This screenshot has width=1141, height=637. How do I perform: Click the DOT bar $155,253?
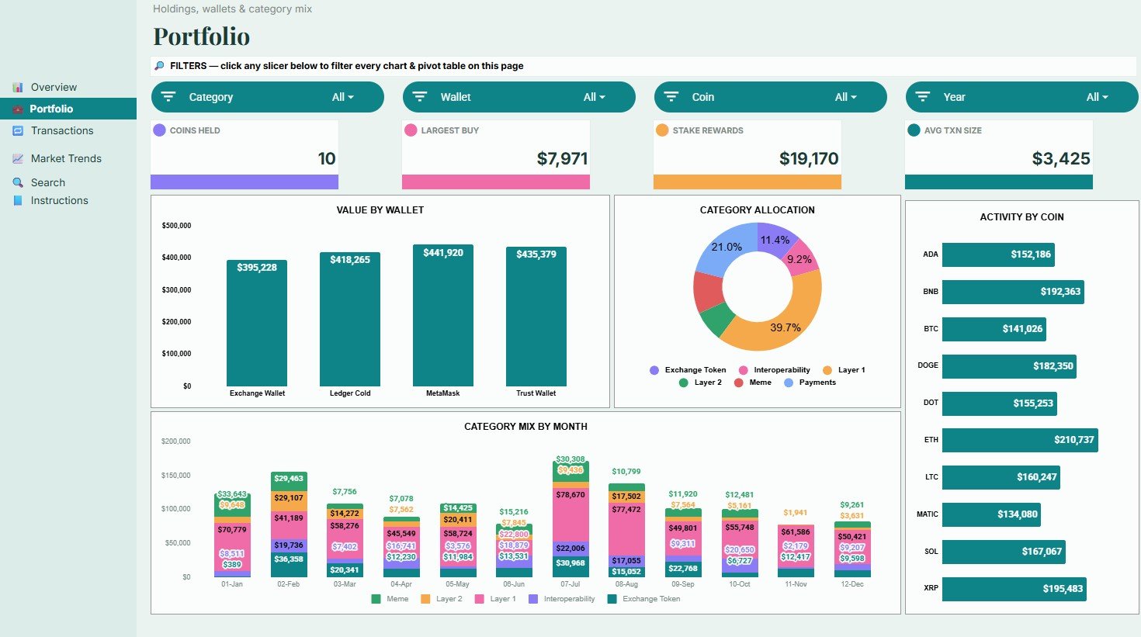[1000, 403]
